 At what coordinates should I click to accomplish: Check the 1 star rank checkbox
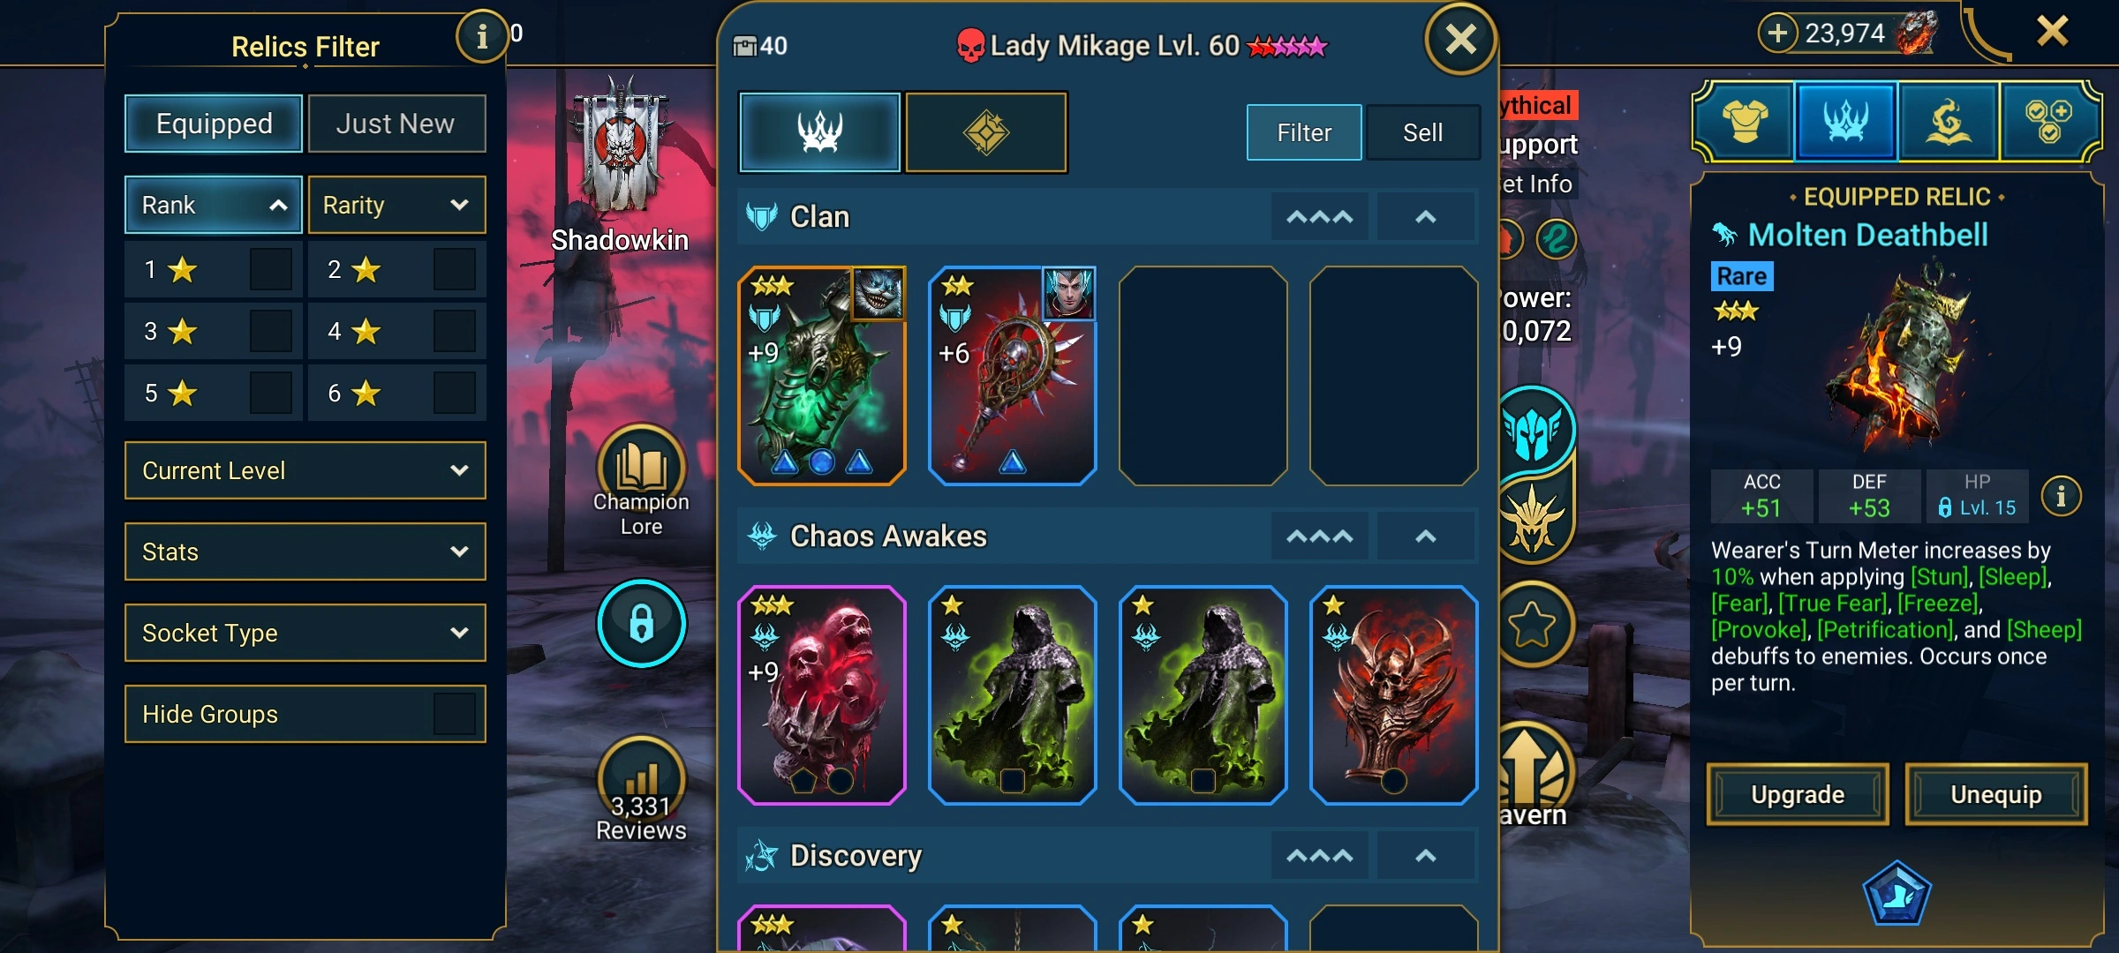[270, 270]
